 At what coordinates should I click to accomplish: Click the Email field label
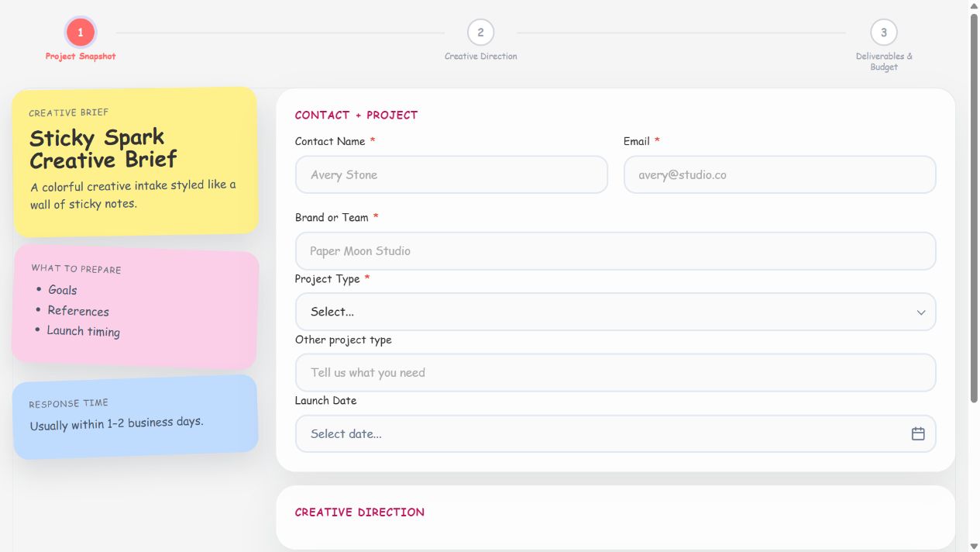(637, 141)
